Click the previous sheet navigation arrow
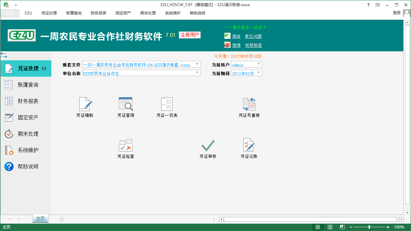Image resolution: width=411 pixels, height=231 pixels. [10, 219]
